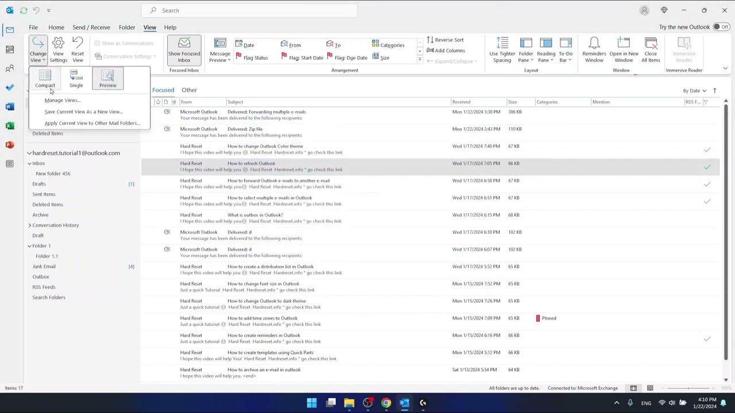
Task: Open the By Date sort dropdown
Action: click(694, 91)
